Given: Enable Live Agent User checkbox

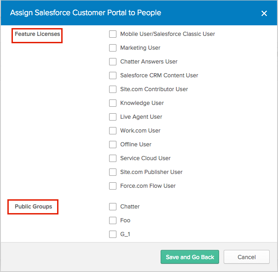Looking at the screenshot, I should pyautogui.click(x=113, y=117).
